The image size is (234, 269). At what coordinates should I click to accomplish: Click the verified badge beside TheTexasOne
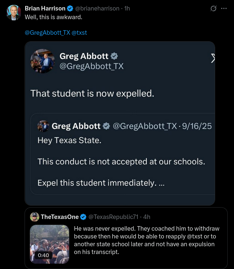[84, 217]
